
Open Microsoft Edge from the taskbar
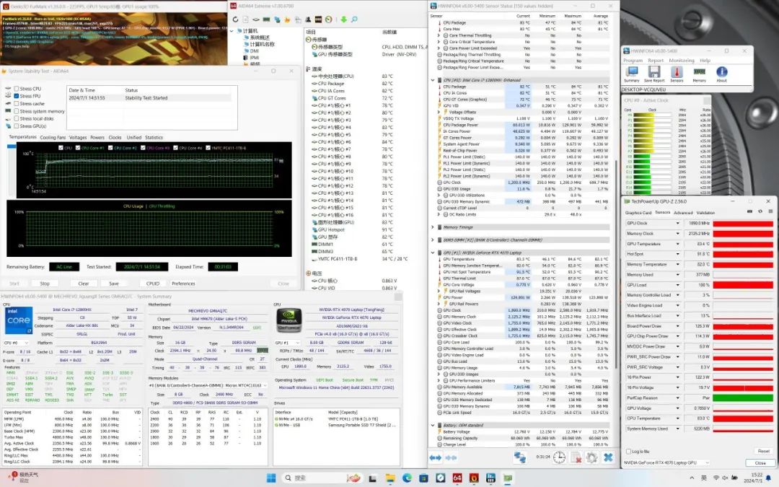tap(407, 478)
